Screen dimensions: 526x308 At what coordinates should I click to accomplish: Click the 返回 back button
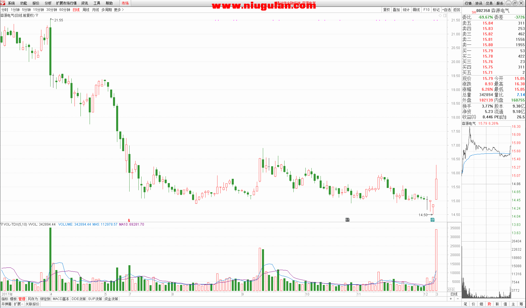[x=457, y=10]
